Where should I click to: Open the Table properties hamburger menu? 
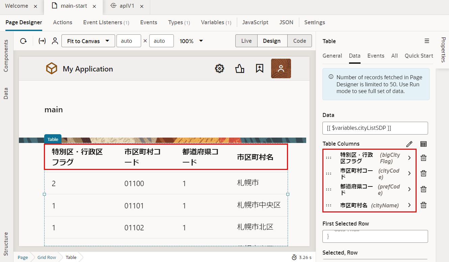point(427,41)
